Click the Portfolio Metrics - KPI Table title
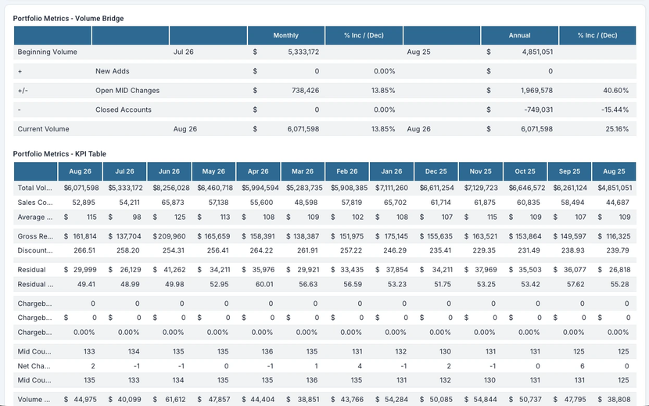 click(x=59, y=153)
